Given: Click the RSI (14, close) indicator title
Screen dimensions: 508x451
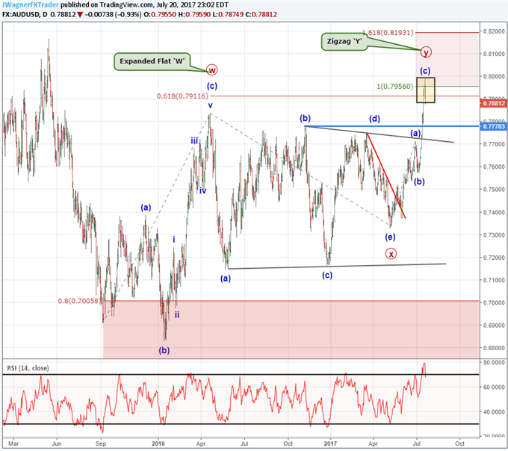Looking at the screenshot, I should [x=28, y=368].
